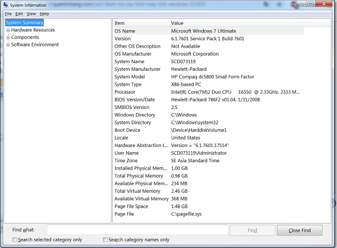The image size is (337, 248).
Task: Click the Item column header
Action: click(141, 23)
